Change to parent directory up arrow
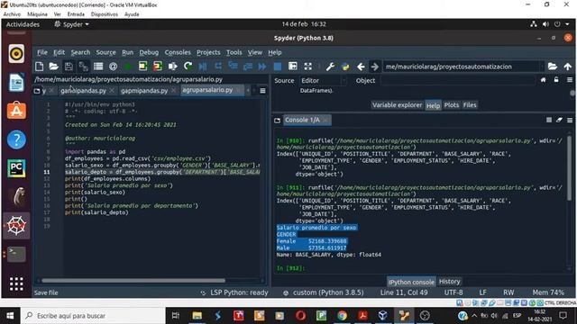This screenshot has width=577, height=324. (567, 67)
